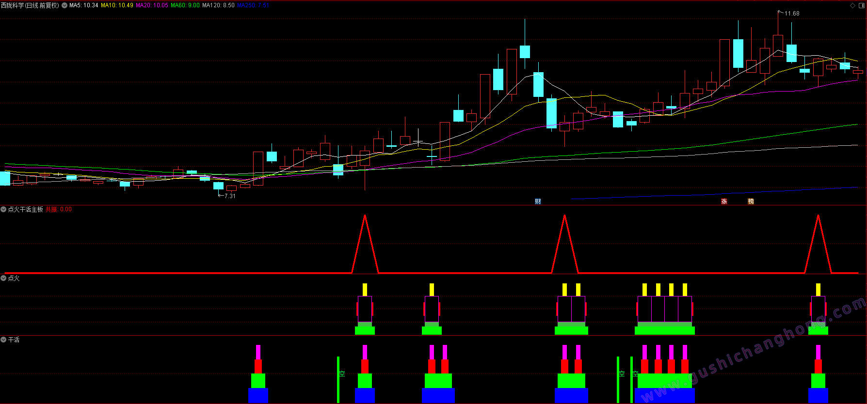The height and width of the screenshot is (404, 867).
Task: Click the 涨 limit-up marker icon
Action: click(x=724, y=202)
